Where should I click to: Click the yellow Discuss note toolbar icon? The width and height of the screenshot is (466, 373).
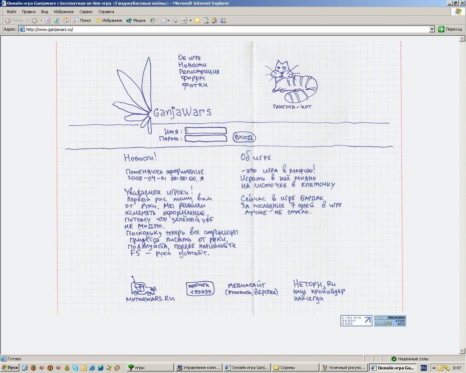point(197,21)
